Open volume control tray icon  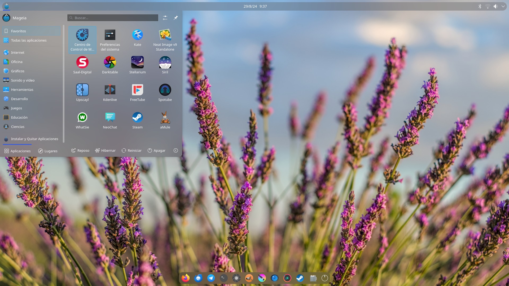pyautogui.click(x=495, y=6)
